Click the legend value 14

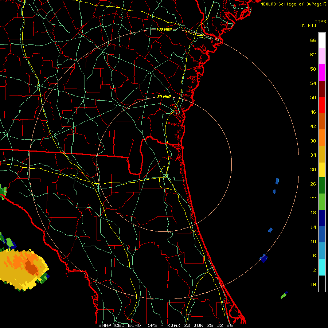coord(313,227)
